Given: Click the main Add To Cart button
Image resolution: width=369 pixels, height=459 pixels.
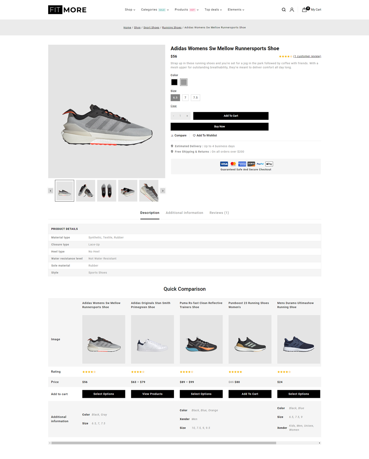Looking at the screenshot, I should (231, 116).
